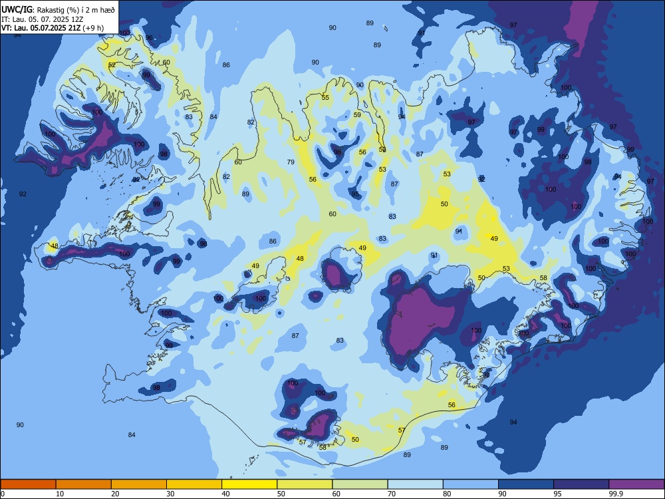Click the legend tick label '40'
The width and height of the screenshot is (665, 499).
click(x=225, y=494)
